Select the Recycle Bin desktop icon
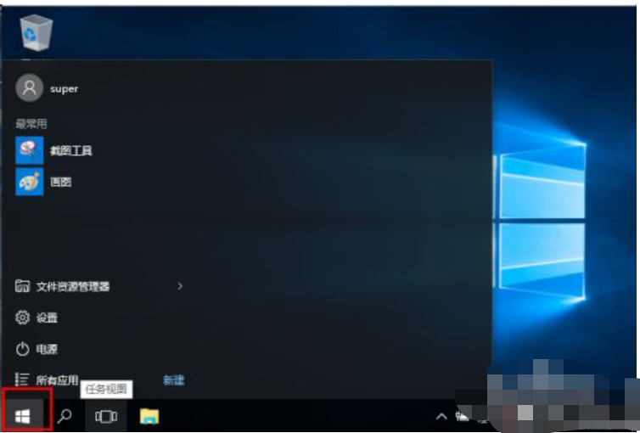640x433 pixels. 36,32
